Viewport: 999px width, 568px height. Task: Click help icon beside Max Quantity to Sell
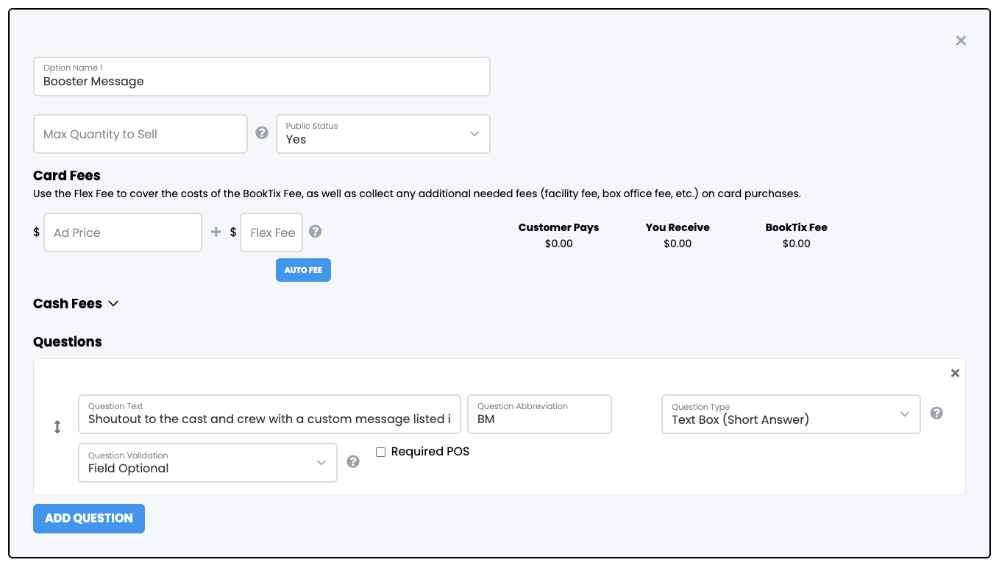tap(262, 133)
